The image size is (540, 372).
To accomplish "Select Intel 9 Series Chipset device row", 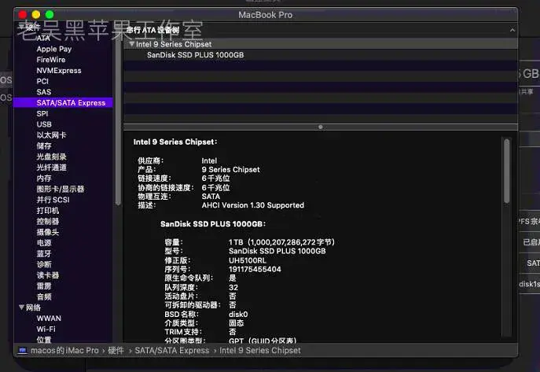I will pos(321,44).
